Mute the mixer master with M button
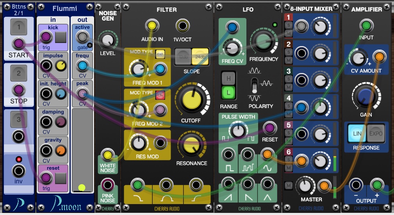394x215 pixels. pyautogui.click(x=288, y=185)
